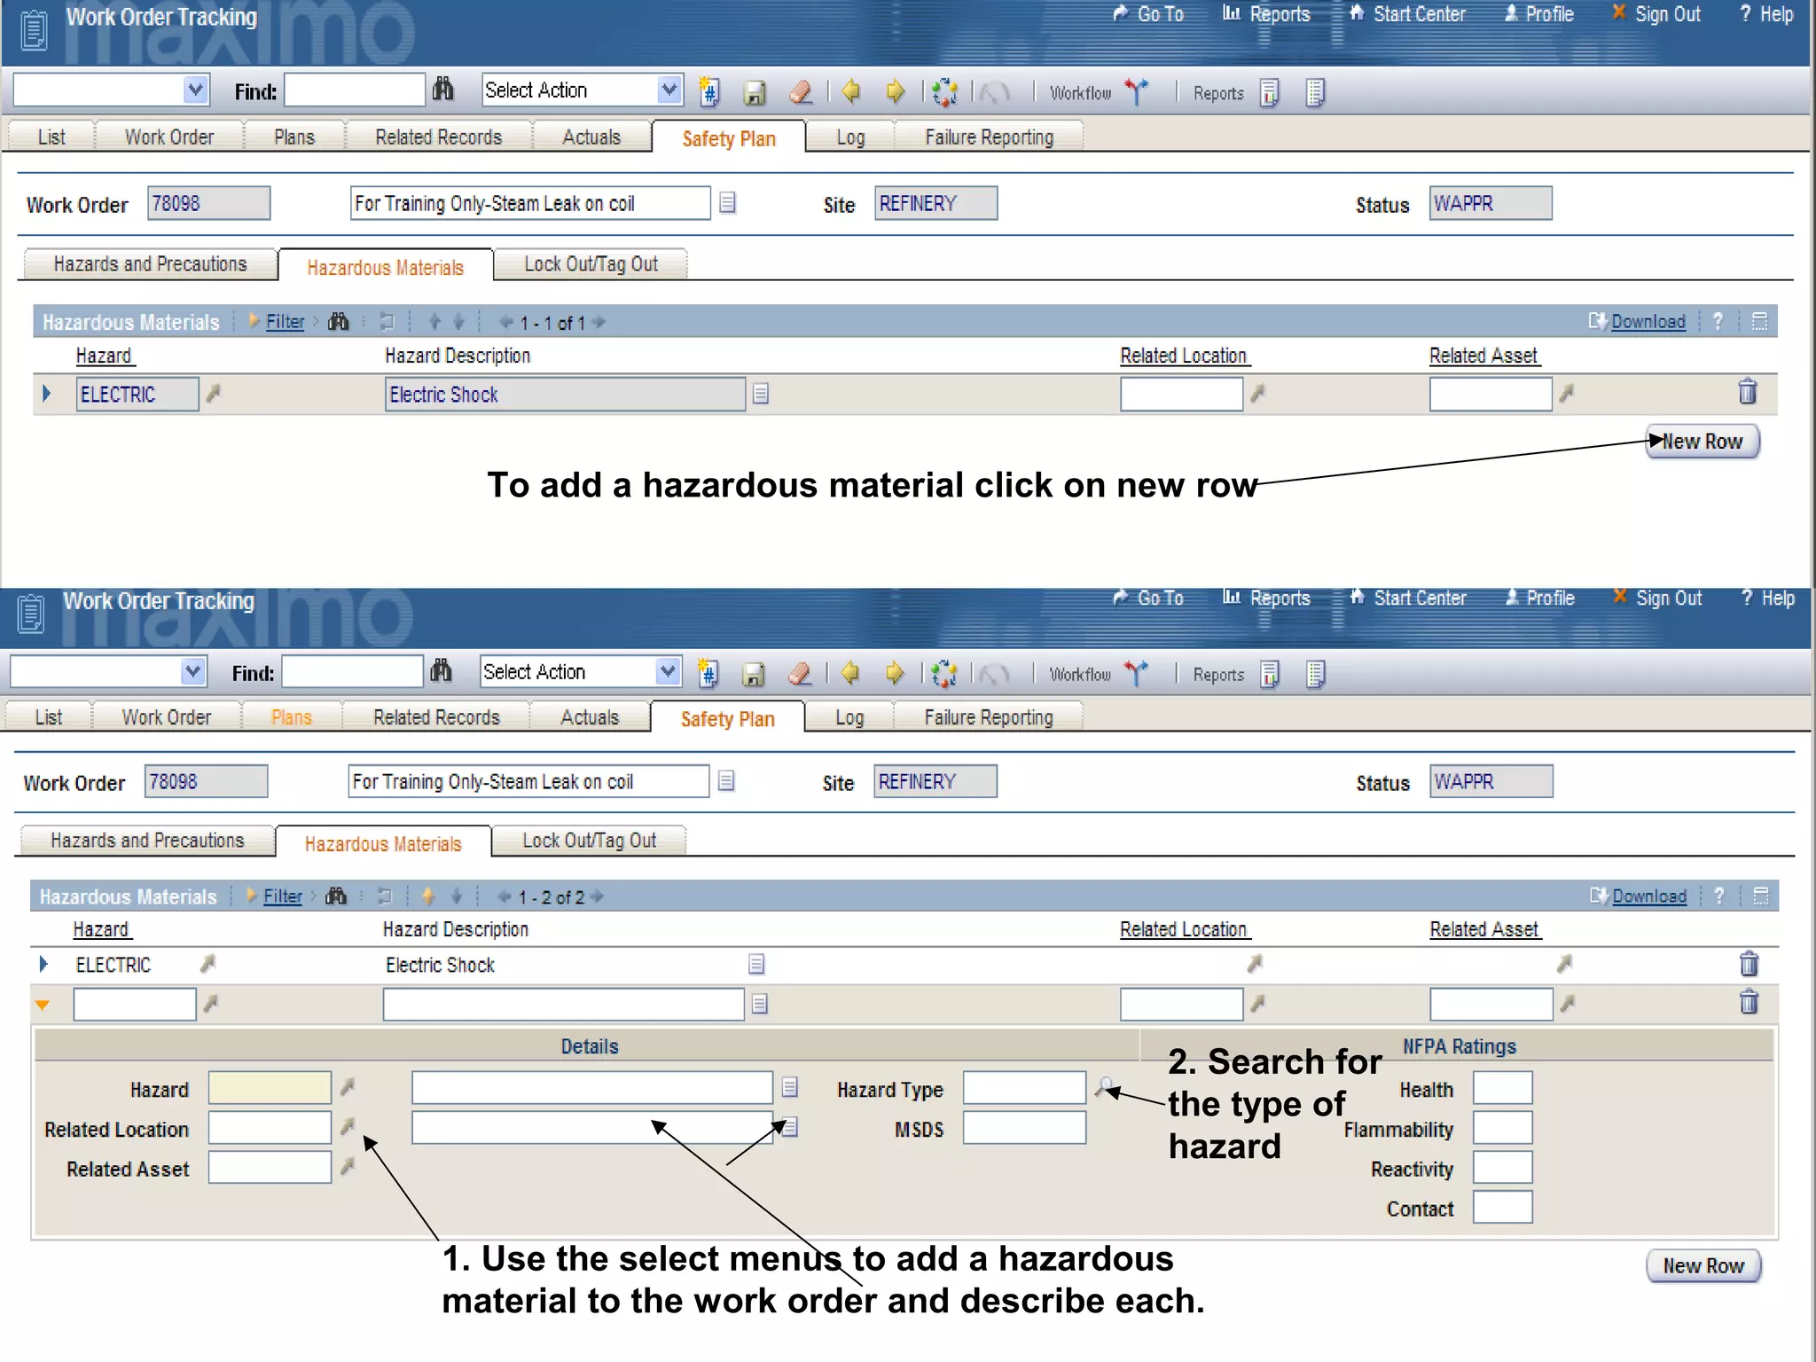The height and width of the screenshot is (1362, 1816).
Task: Go to previous record in upper window toolbar
Action: tap(850, 90)
